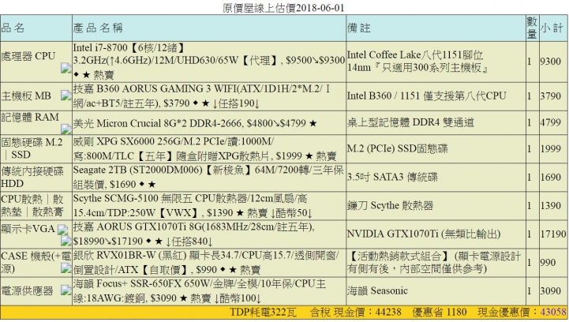Click the title 原價屋線上估價2018-06-01
This screenshot has height=322, width=569.
[x=283, y=8]
